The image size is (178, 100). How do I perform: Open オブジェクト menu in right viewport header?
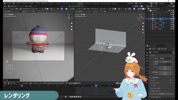[x=94, y=9]
